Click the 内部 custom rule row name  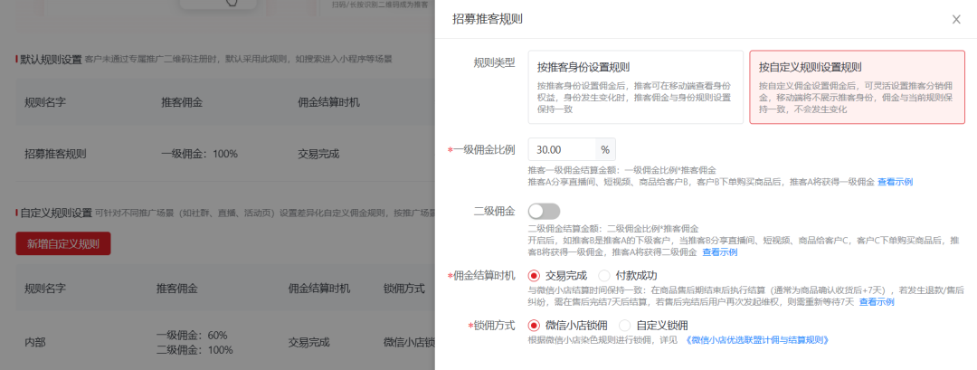35,342
